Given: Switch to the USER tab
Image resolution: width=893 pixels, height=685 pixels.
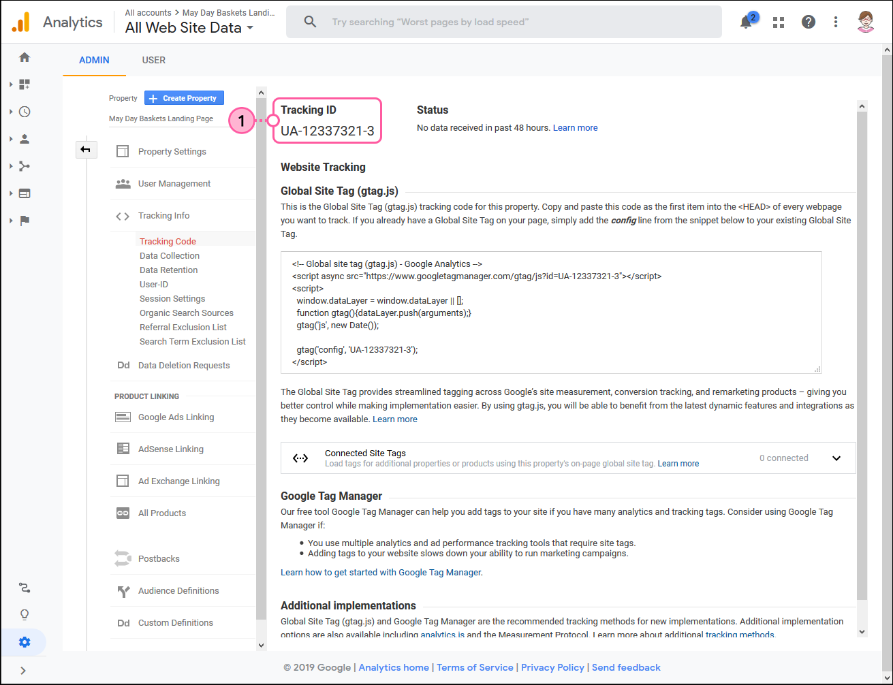Looking at the screenshot, I should pyautogui.click(x=154, y=60).
